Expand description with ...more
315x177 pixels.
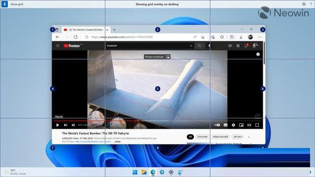coord(117,142)
